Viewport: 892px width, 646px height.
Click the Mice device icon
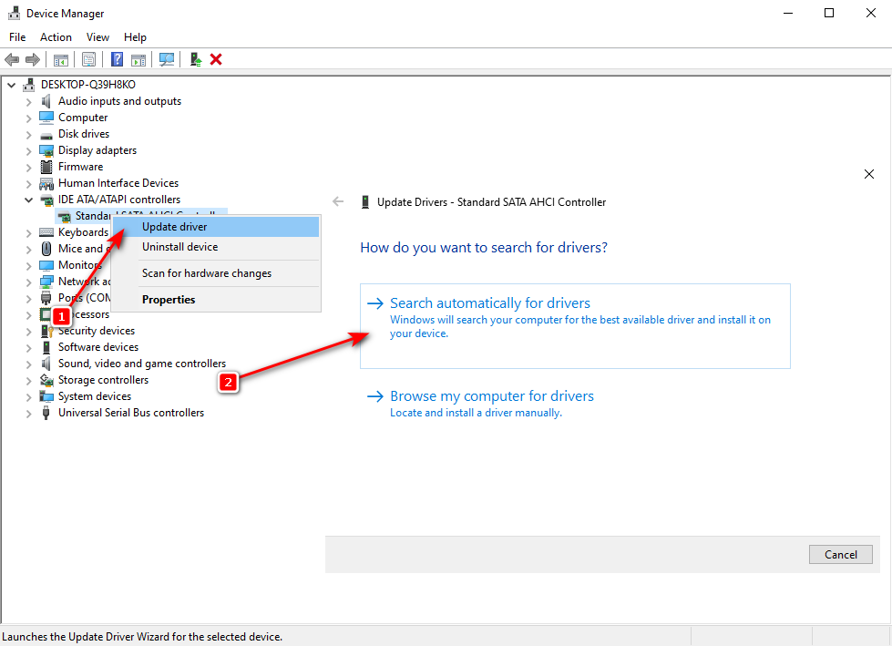pos(46,249)
